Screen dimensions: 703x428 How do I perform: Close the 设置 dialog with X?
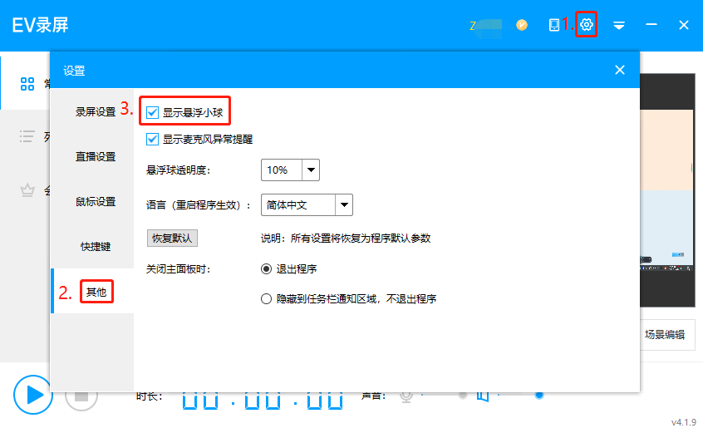click(x=619, y=71)
